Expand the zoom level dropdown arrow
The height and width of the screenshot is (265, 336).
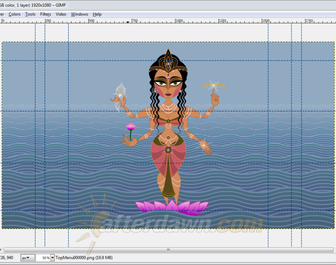(x=52, y=258)
